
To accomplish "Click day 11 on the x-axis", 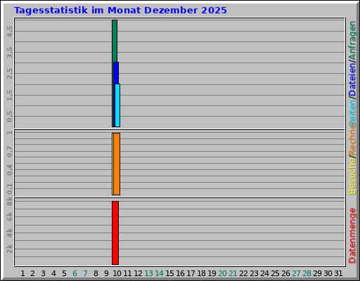I will click(x=127, y=273).
